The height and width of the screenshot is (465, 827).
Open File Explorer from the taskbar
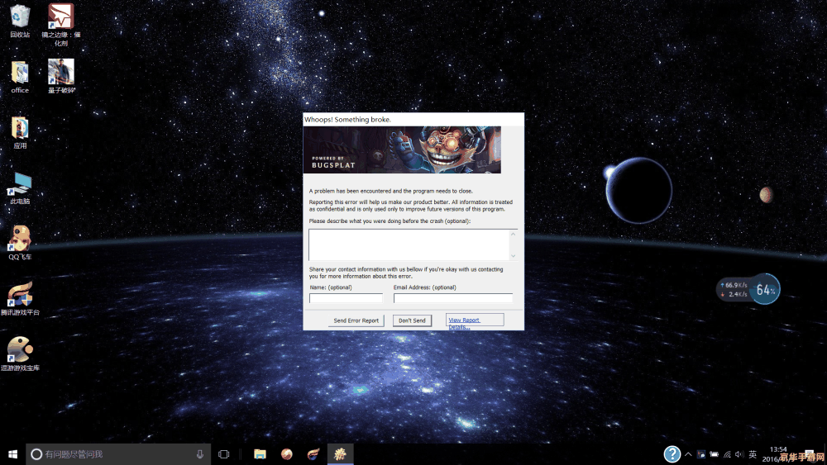pos(260,454)
